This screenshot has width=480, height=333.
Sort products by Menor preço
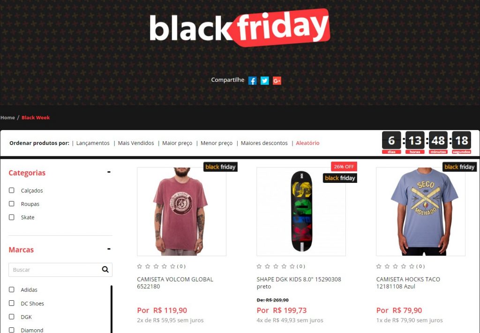[217, 143]
